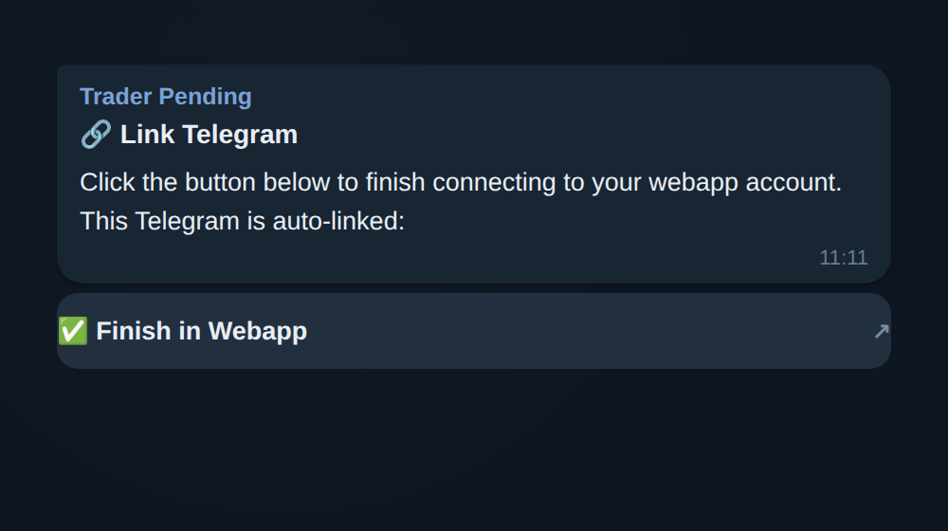Click the words This Telegram in second line
Viewport: 948px width, 531px height.
[159, 221]
